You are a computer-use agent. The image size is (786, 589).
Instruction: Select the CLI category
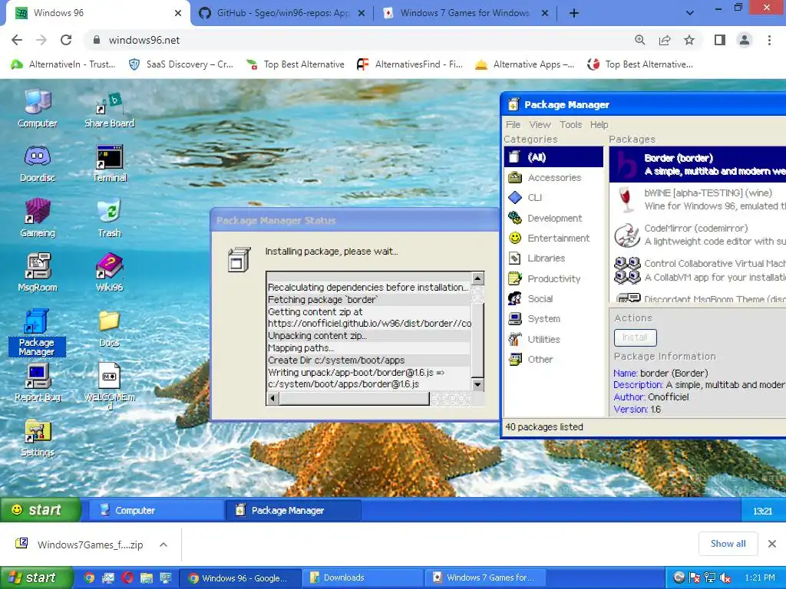click(x=554, y=197)
